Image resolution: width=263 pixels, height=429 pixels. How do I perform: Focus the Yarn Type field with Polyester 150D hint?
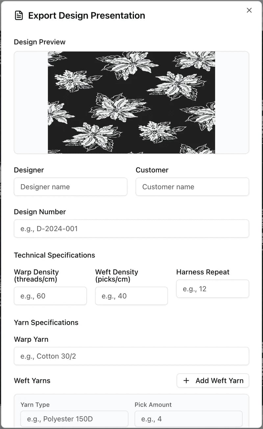74,419
